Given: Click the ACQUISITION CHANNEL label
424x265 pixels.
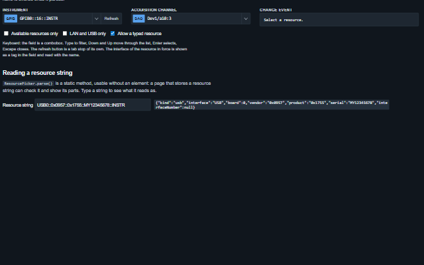Looking at the screenshot, I should click(x=154, y=10).
